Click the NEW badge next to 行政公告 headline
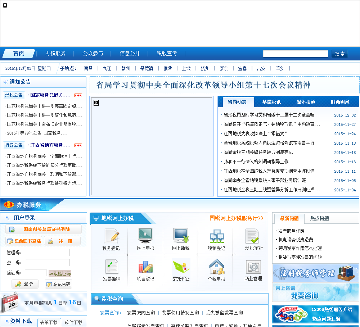This screenshot has height=327, width=360. point(78,145)
